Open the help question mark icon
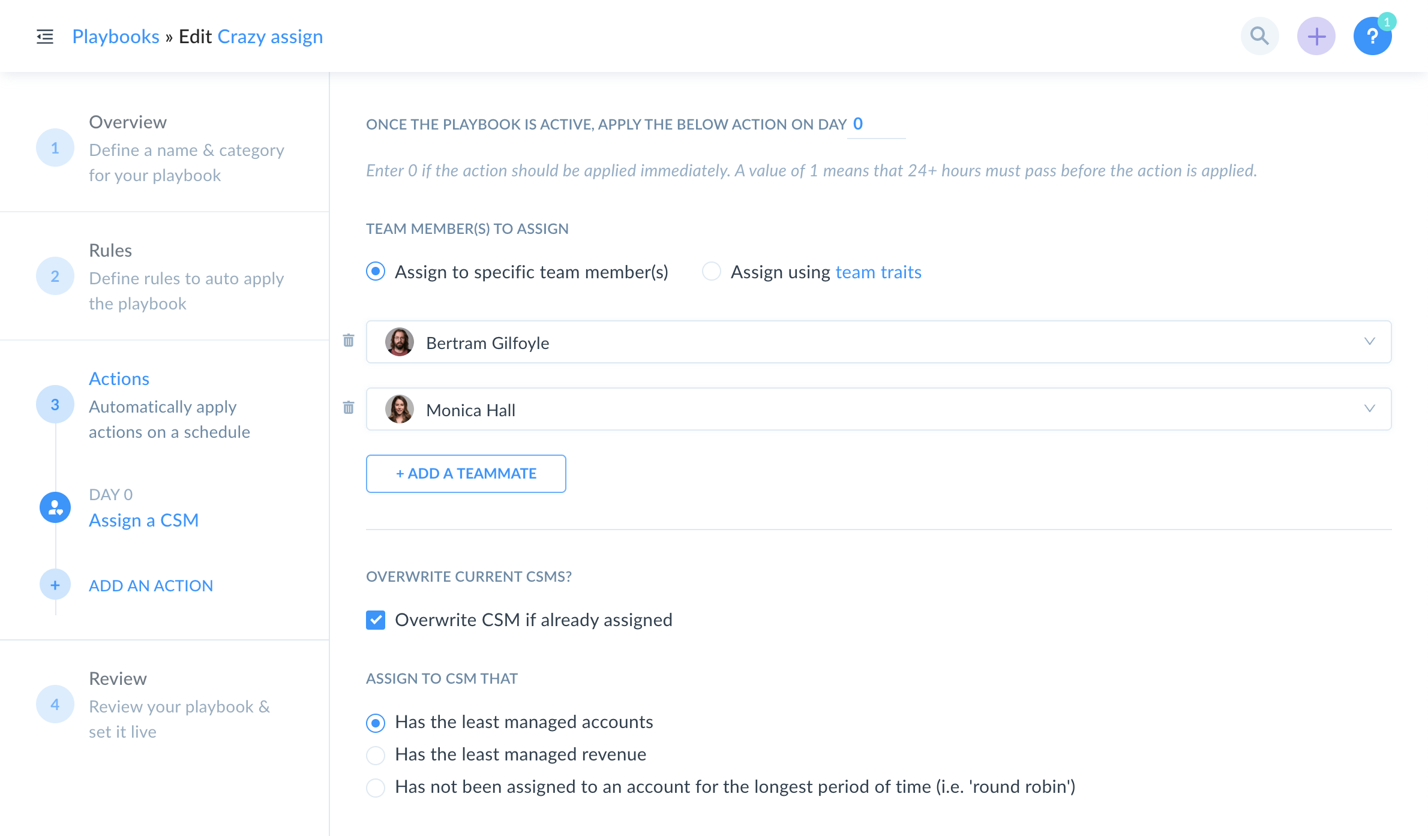Screen dimensions: 1428x836 pos(1372,37)
